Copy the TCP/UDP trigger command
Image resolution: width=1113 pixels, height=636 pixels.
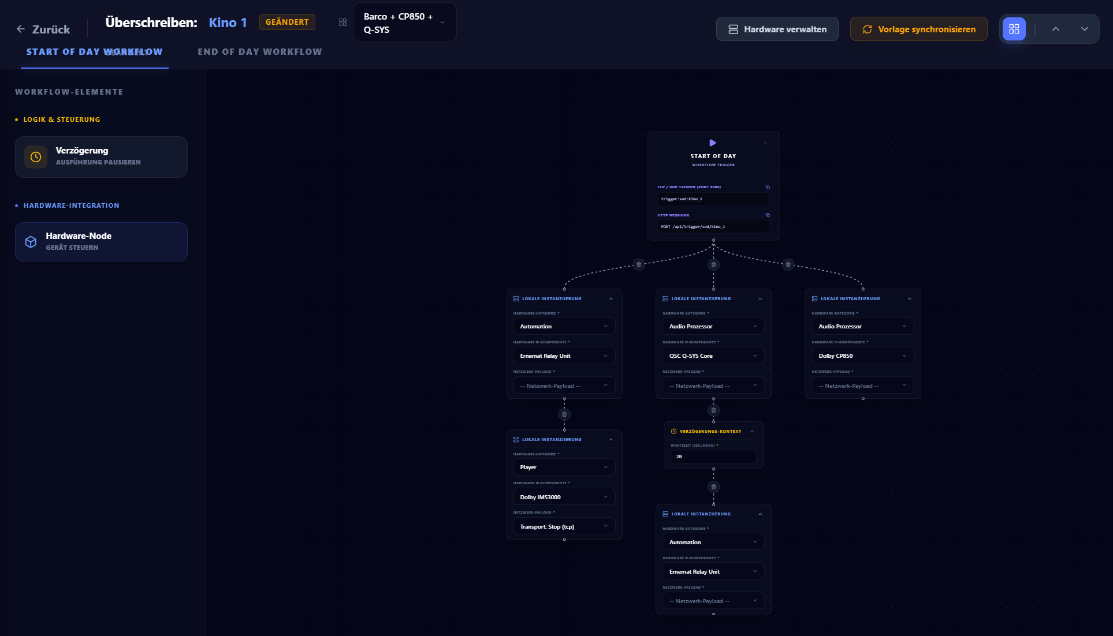coord(768,187)
